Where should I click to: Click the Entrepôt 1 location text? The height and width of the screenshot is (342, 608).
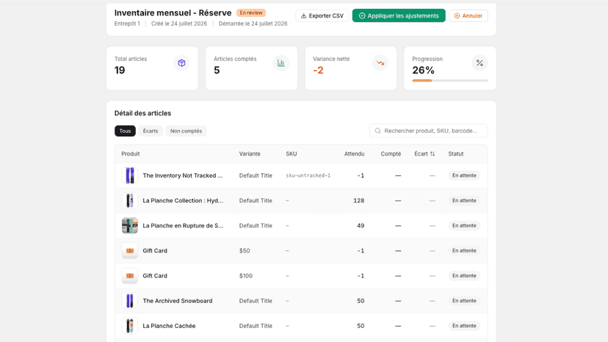pos(127,23)
